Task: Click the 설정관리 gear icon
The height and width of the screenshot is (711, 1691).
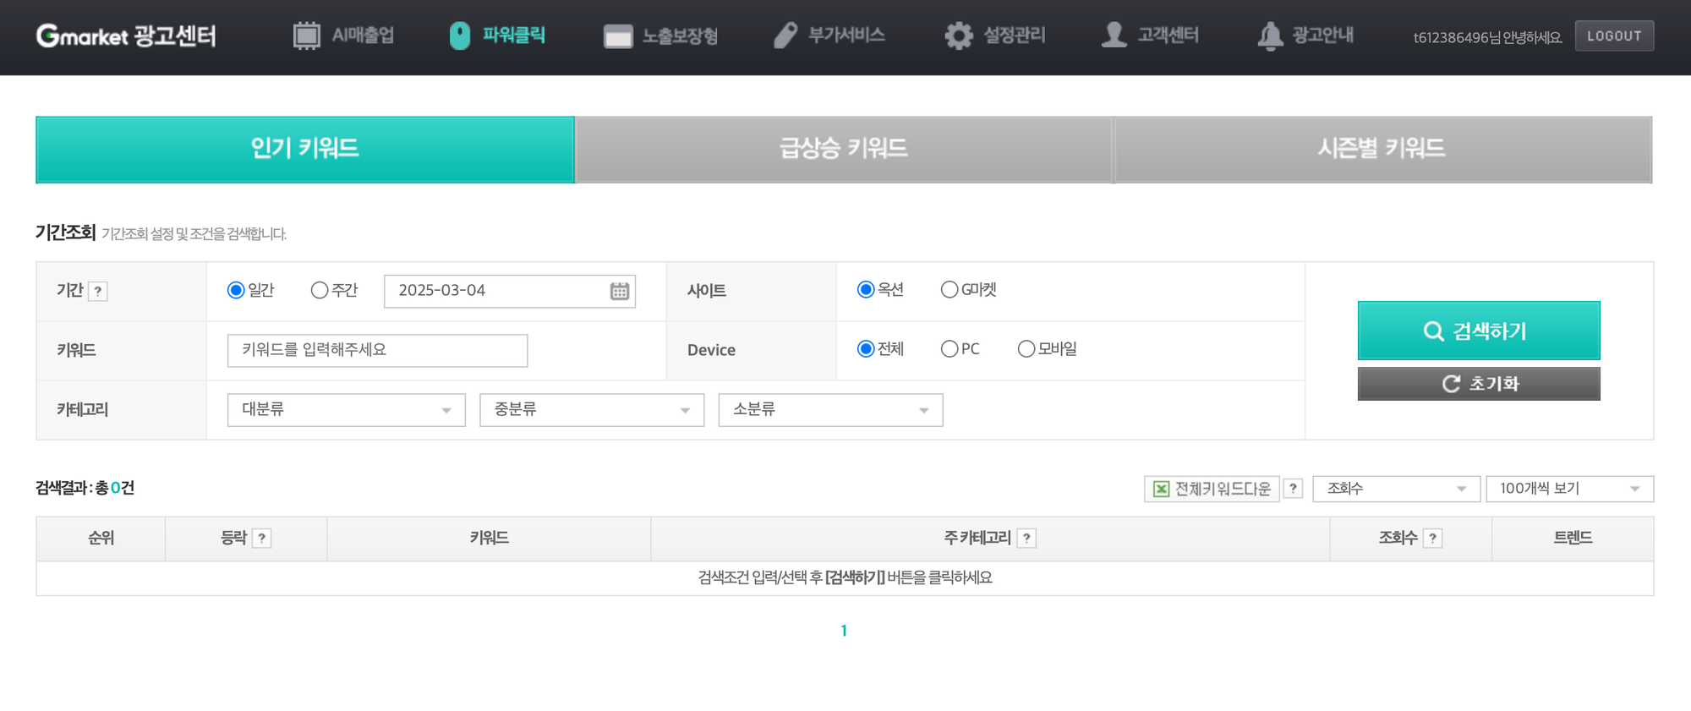Action: [x=959, y=36]
